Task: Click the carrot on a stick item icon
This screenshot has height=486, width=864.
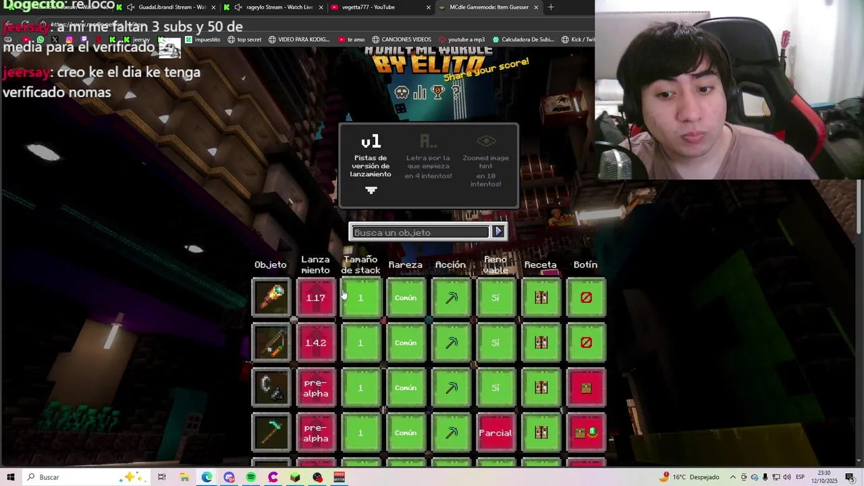Action: [271, 343]
